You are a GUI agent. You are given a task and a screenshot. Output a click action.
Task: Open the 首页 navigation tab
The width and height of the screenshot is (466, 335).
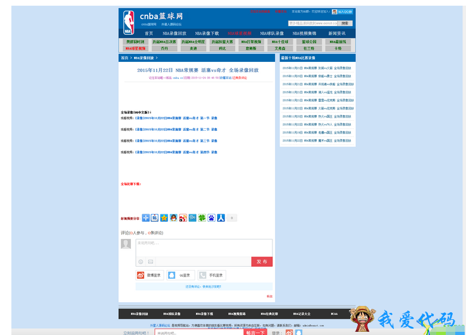tap(149, 33)
